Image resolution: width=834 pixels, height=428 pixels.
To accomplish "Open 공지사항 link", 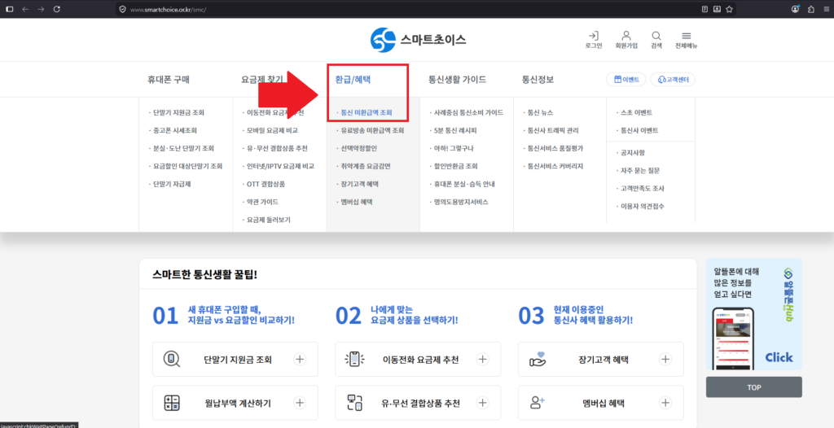I will pyautogui.click(x=631, y=153).
